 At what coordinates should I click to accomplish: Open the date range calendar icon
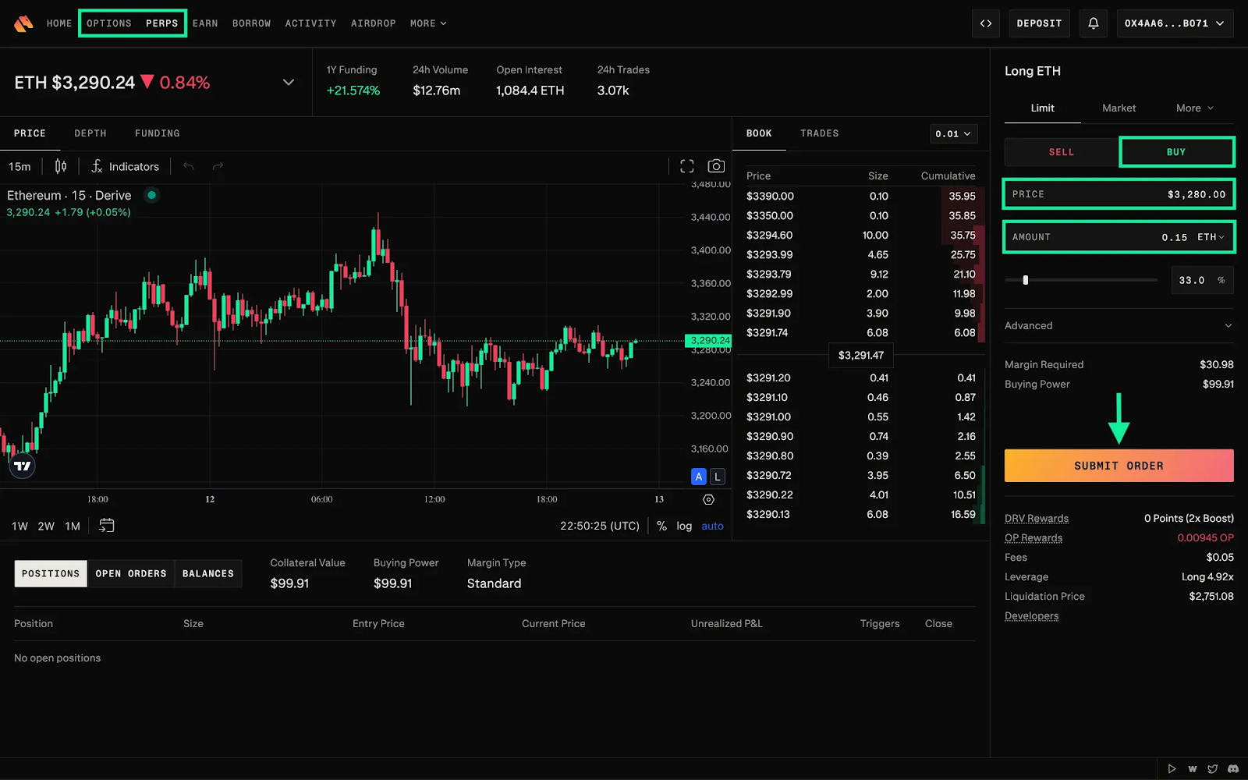(x=107, y=526)
